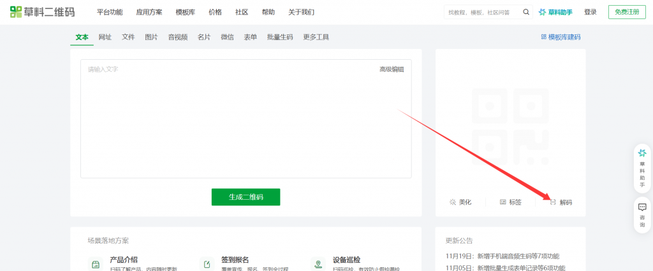653x271 pixels.
Task: Open the 签到报名 scenario title
Action: [x=235, y=260]
